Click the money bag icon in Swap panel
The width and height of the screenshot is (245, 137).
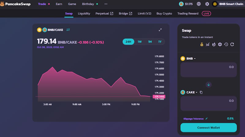(201, 44)
